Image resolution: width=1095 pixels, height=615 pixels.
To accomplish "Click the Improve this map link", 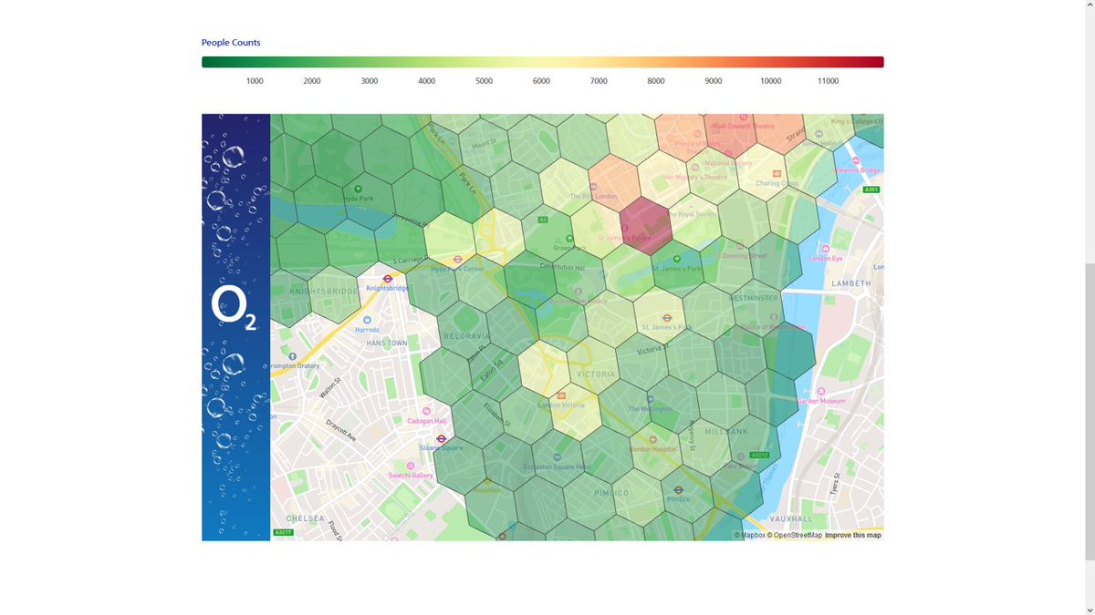I will pyautogui.click(x=853, y=536).
